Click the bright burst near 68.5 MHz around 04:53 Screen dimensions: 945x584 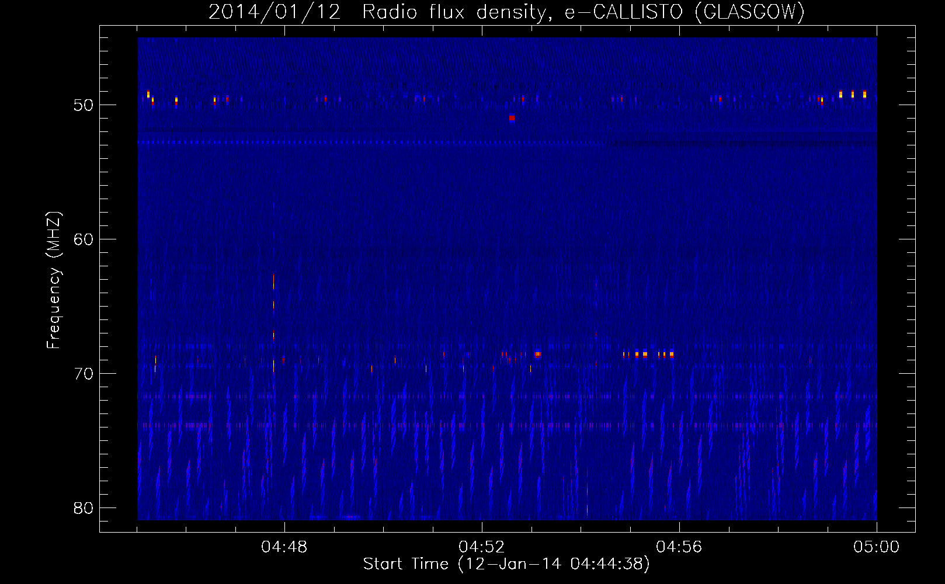[537, 354]
